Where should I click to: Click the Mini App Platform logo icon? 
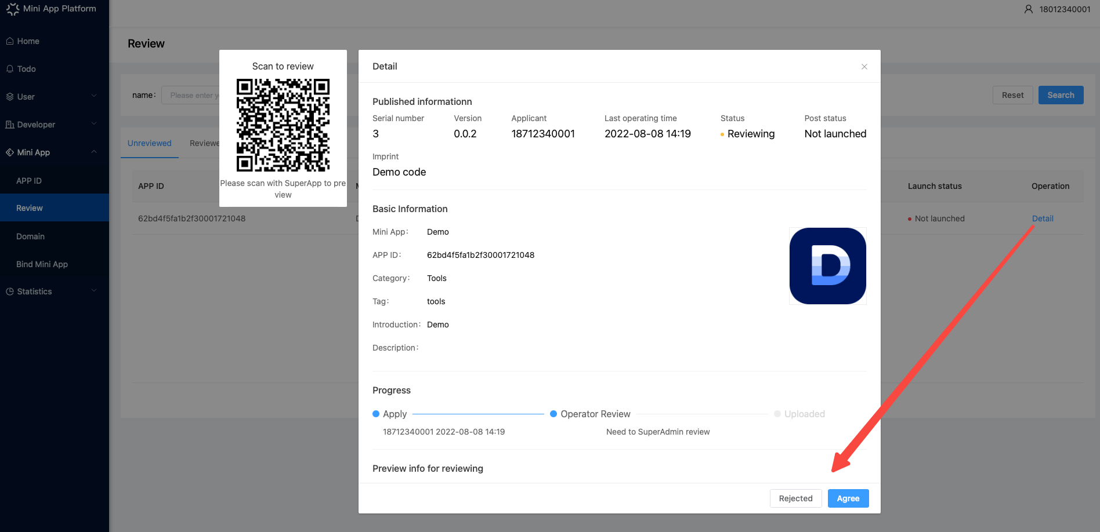(12, 9)
